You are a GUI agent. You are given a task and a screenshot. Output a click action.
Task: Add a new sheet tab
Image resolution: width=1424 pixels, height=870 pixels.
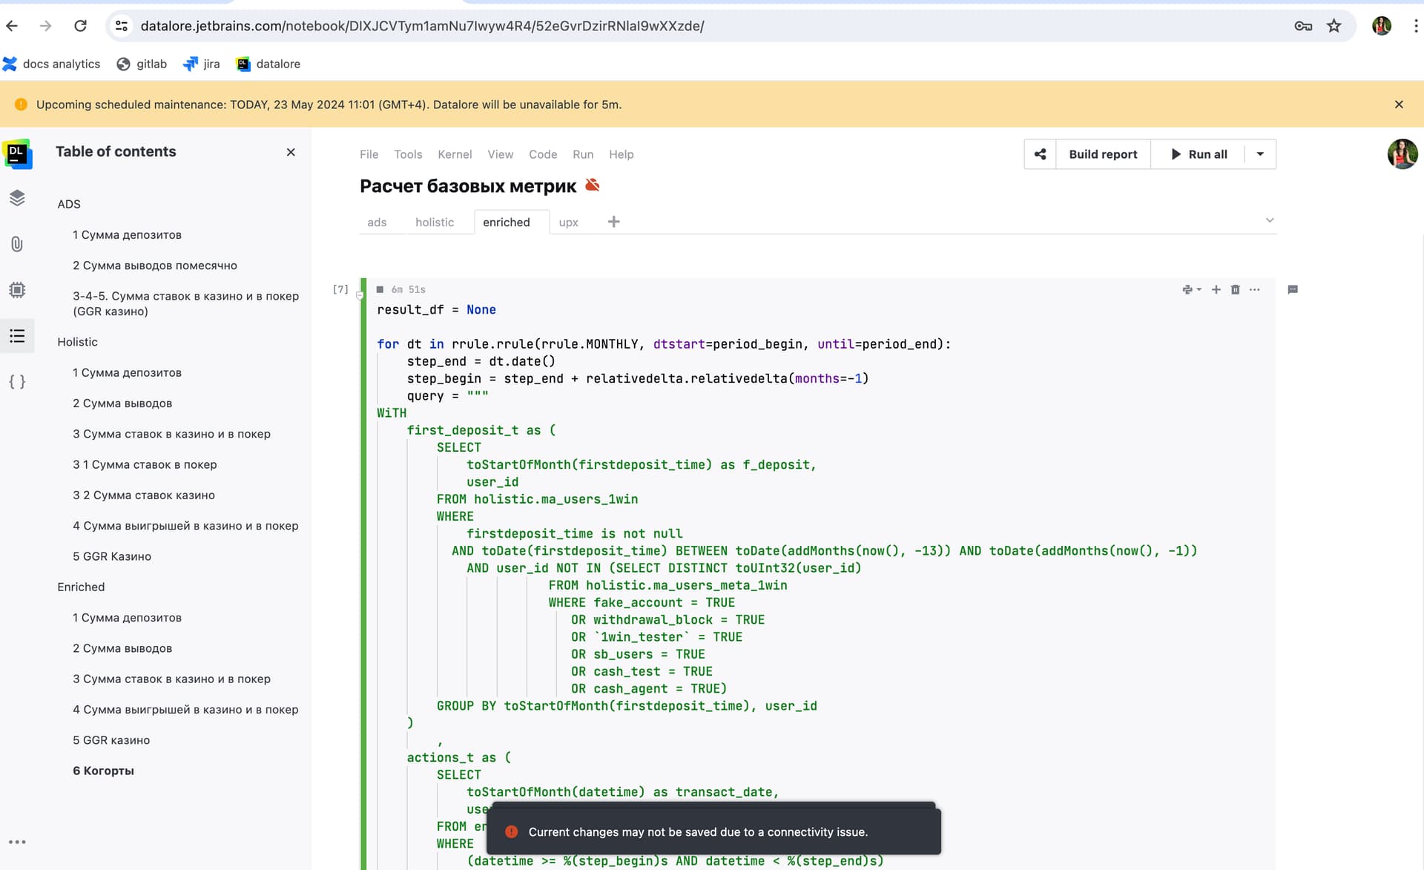[x=613, y=222]
